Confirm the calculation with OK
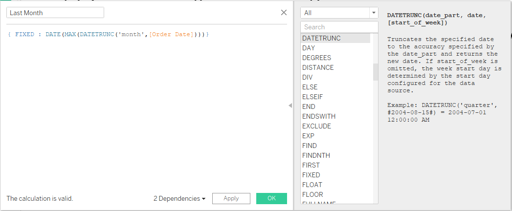Image resolution: width=512 pixels, height=211 pixels. click(271, 198)
